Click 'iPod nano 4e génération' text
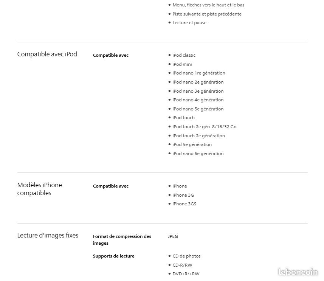The height and width of the screenshot is (281, 324). coord(198,100)
